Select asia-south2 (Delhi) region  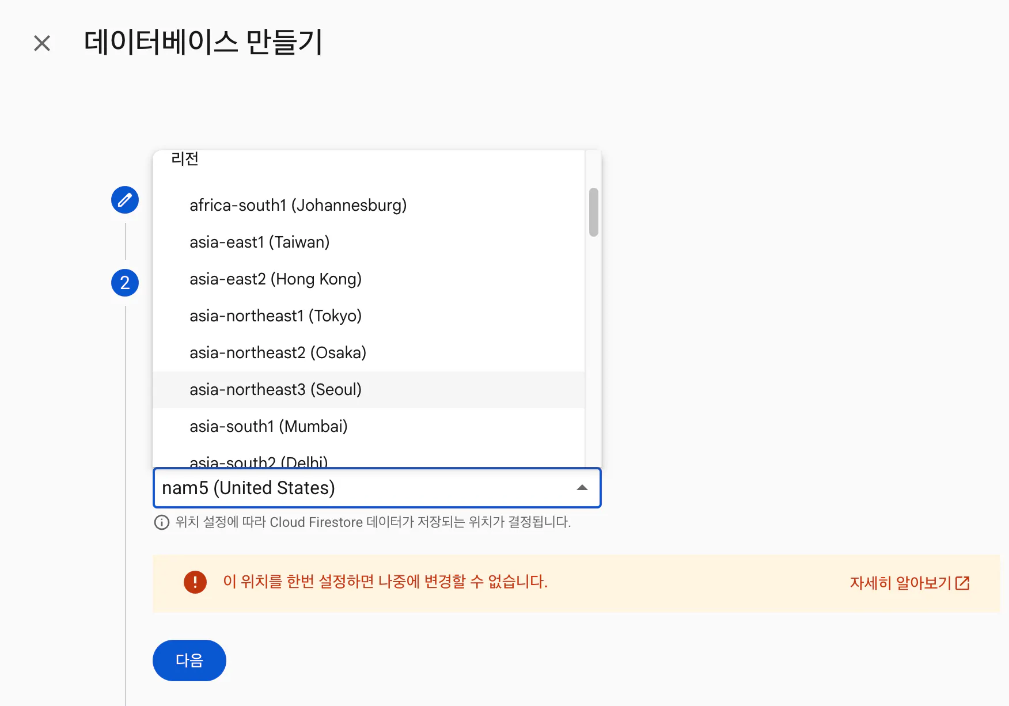(x=259, y=461)
